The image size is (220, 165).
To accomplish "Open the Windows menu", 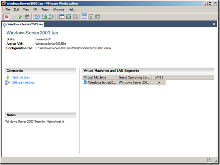I will pos(59,9).
